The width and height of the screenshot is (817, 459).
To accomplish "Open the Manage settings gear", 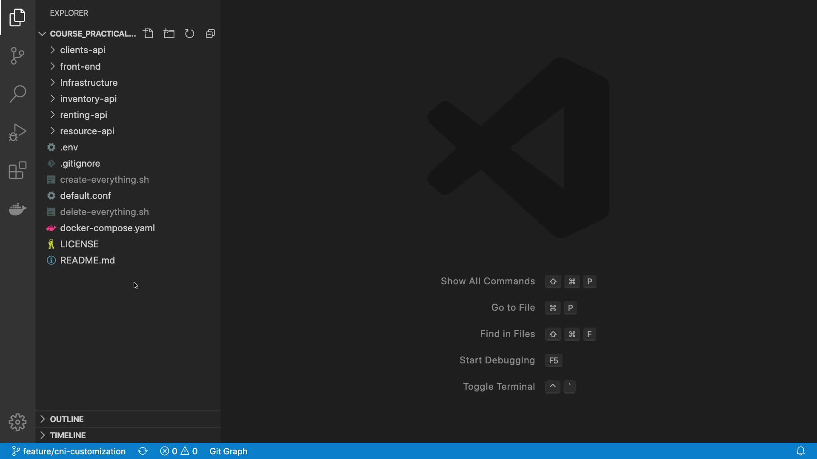I will click(17, 422).
